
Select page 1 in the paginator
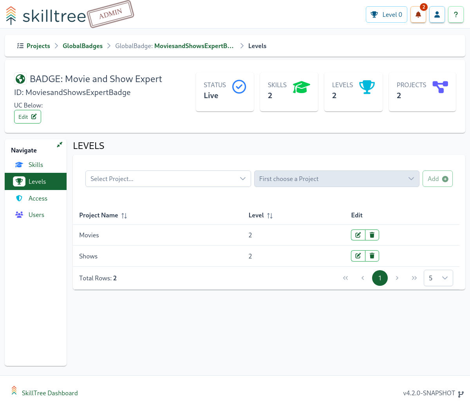380,278
